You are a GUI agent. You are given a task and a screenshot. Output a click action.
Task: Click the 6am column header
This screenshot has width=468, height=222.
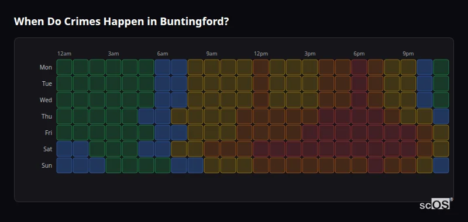[163, 54]
